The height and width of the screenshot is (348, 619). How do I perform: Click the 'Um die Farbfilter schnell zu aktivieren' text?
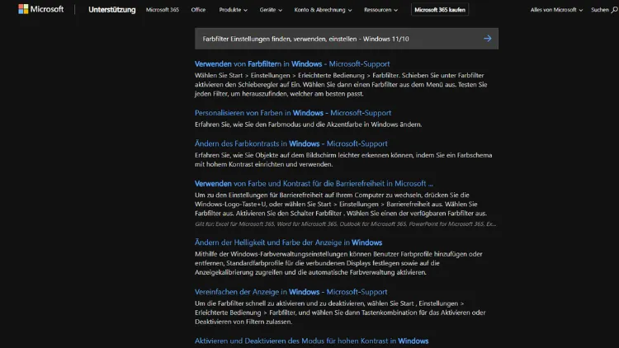click(340, 313)
